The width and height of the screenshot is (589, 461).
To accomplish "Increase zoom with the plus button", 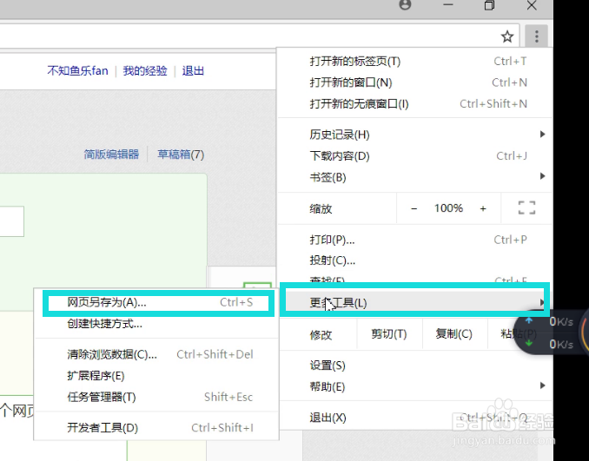I will (x=483, y=208).
